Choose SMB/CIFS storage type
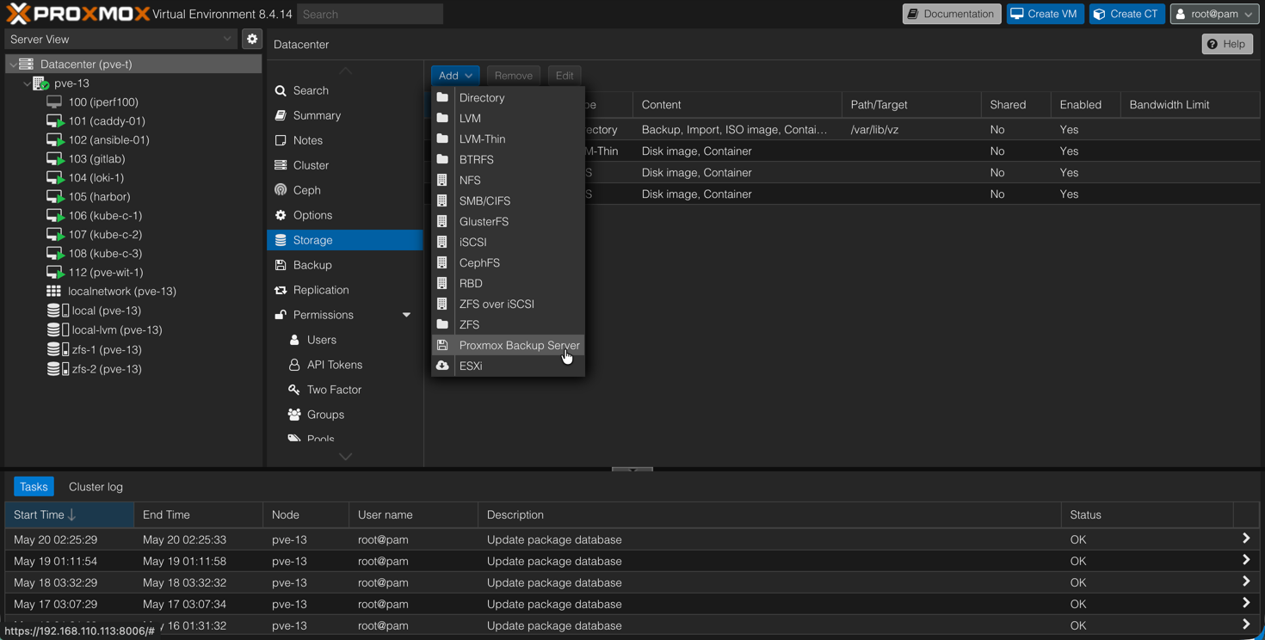Viewport: 1265px width, 640px height. [508, 201]
